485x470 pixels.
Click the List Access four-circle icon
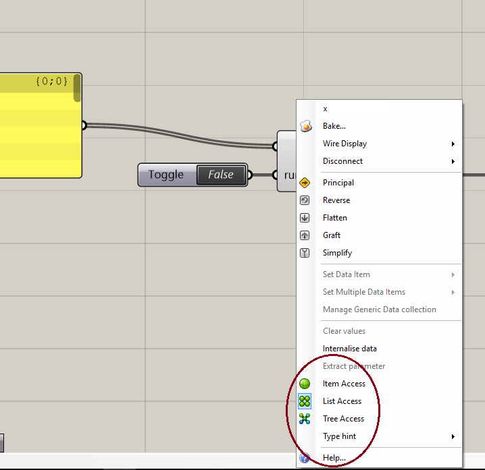click(x=305, y=401)
